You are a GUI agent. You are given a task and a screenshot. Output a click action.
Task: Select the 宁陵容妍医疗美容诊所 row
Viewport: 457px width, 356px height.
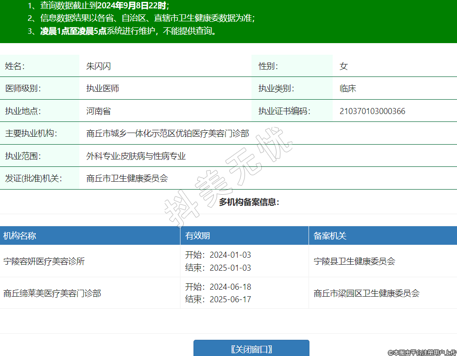(x=44, y=261)
